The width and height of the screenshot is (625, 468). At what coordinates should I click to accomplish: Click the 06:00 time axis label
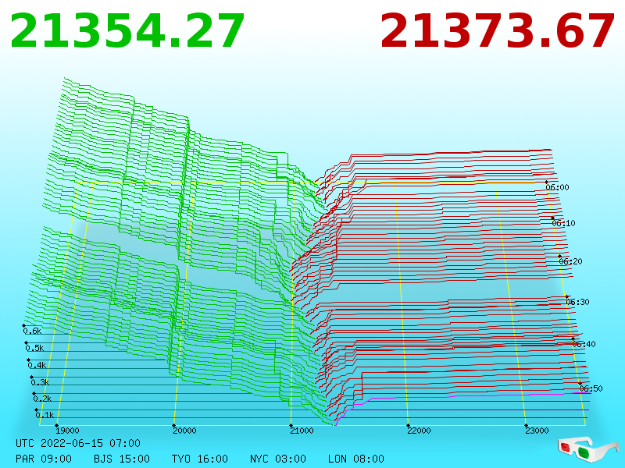tap(557, 187)
